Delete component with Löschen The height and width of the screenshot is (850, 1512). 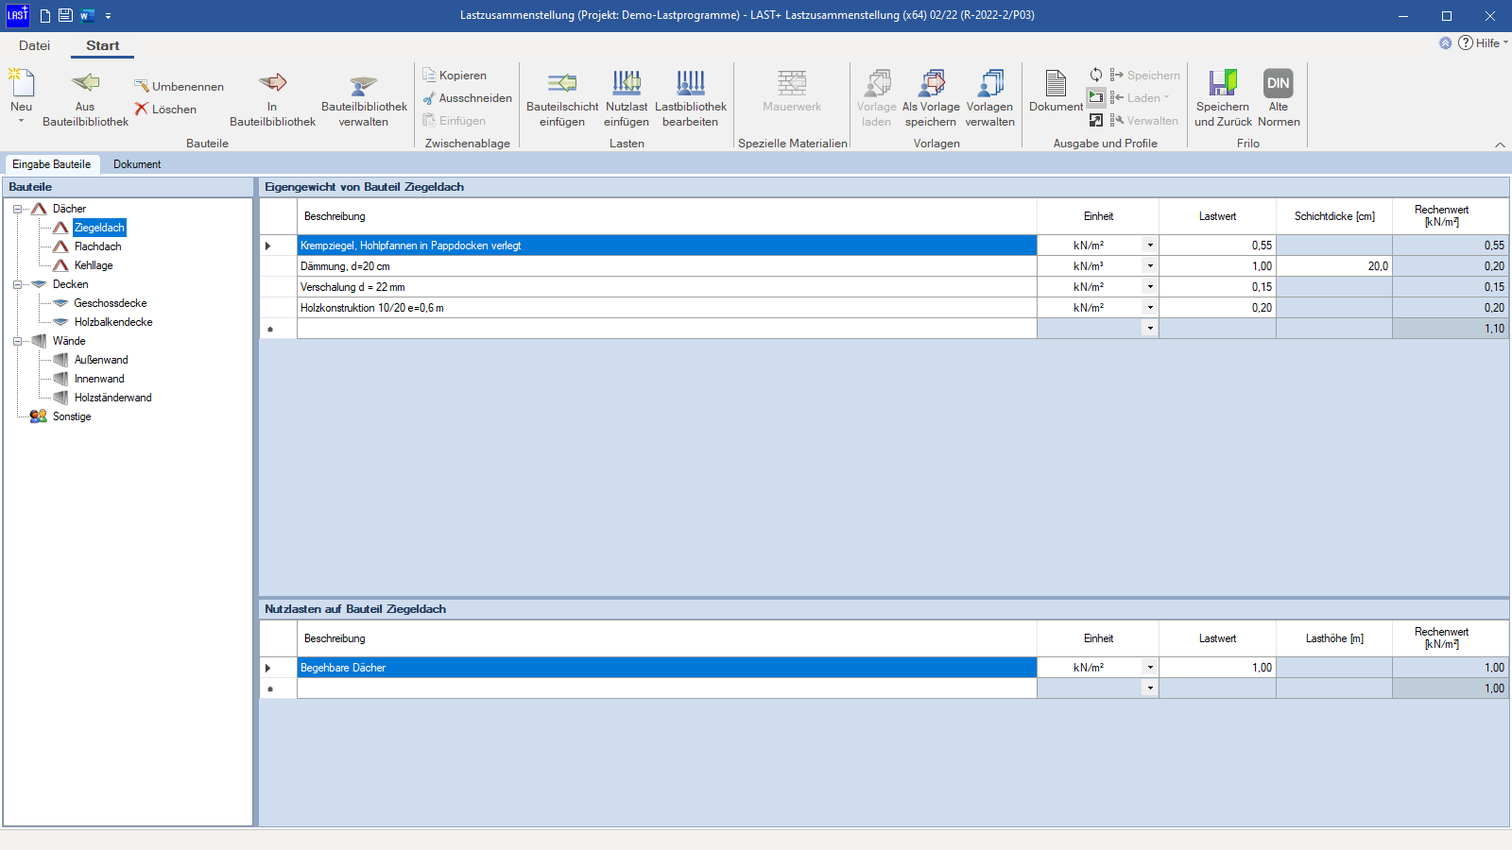coord(165,109)
